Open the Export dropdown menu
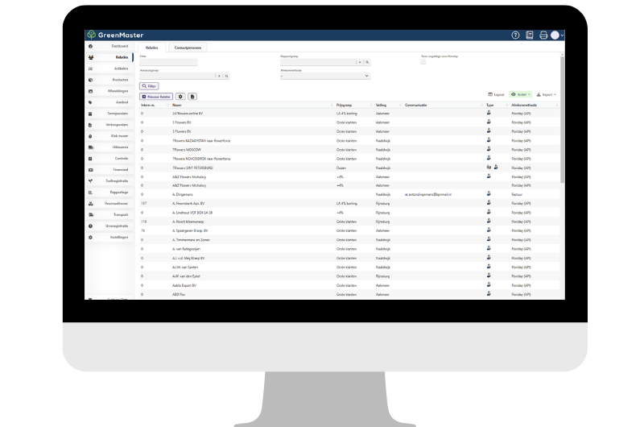Screen dimensions: 644x427 [547, 94]
